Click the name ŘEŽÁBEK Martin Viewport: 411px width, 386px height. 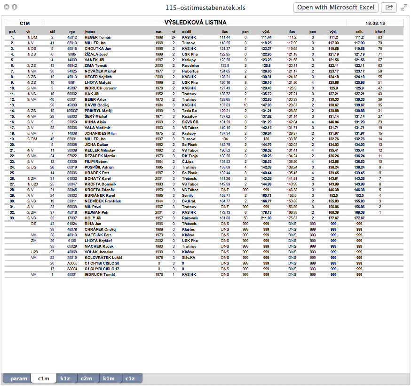[x=100, y=156]
